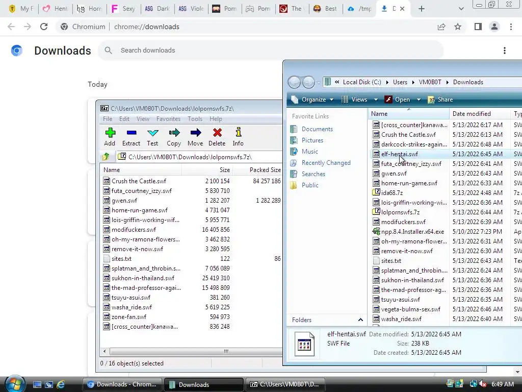
Task: Expand the breadcrumb arrow after Users
Action: point(413,82)
